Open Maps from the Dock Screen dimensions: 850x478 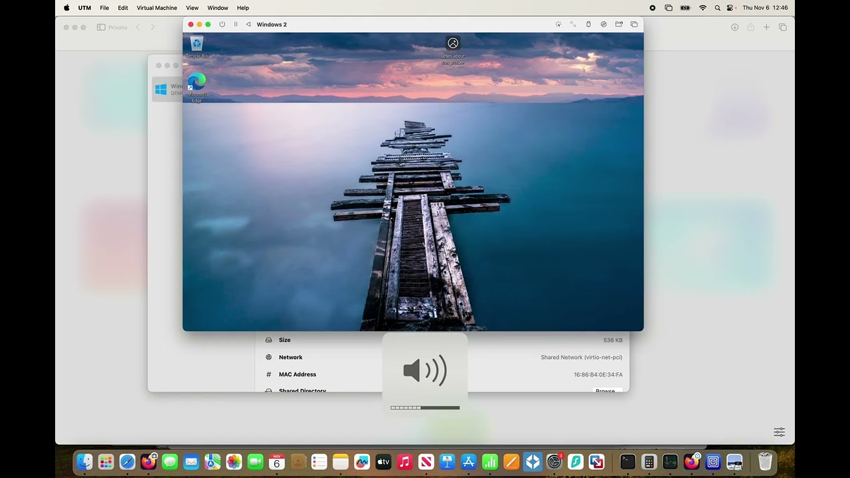(x=212, y=461)
